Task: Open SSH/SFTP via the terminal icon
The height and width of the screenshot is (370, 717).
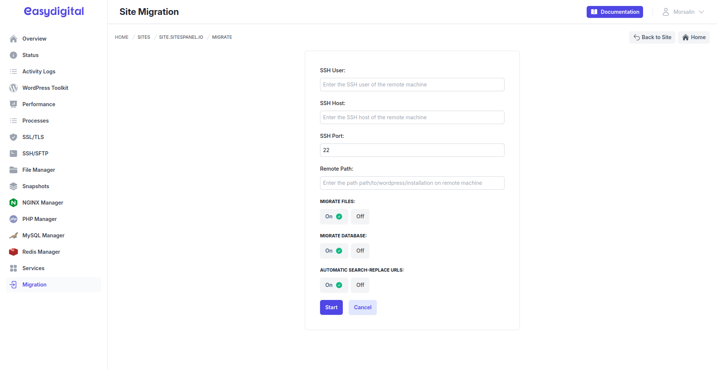Action: pos(13,153)
